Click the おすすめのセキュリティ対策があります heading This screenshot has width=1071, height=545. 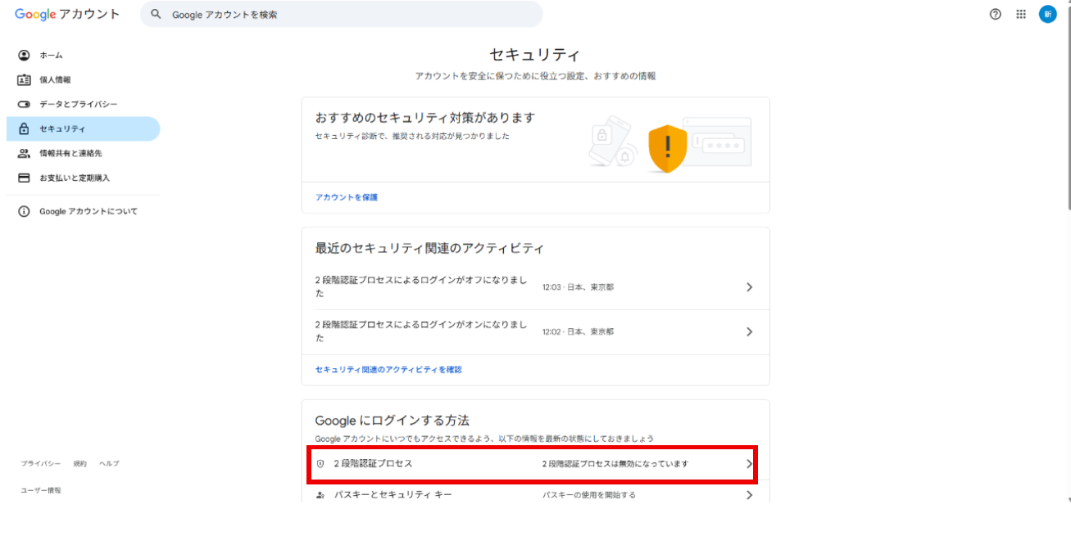coord(424,118)
